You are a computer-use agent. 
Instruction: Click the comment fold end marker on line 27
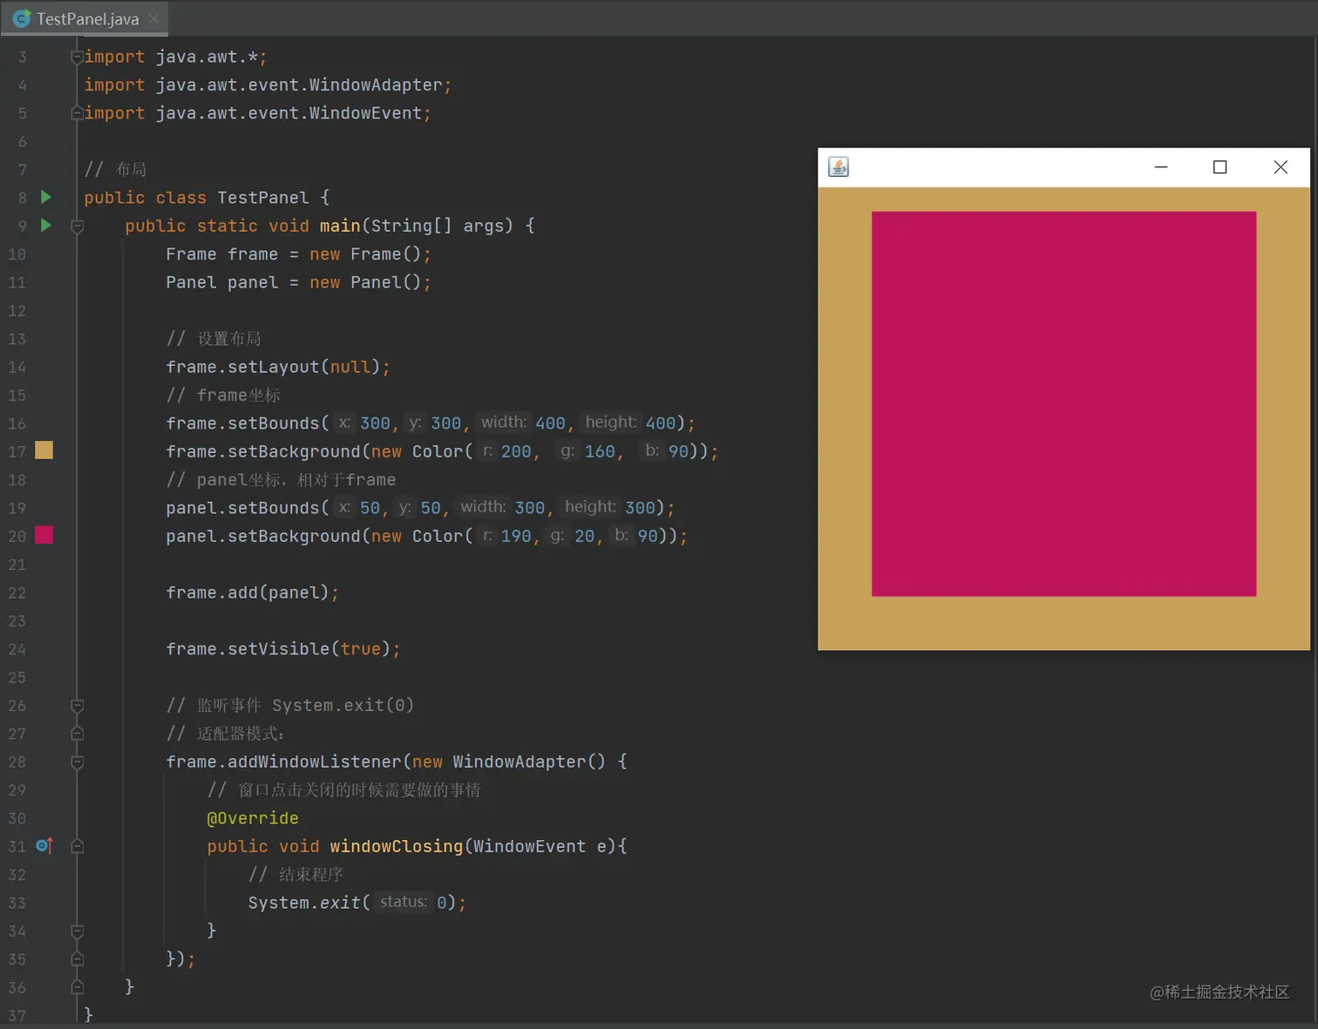pyautogui.click(x=77, y=734)
